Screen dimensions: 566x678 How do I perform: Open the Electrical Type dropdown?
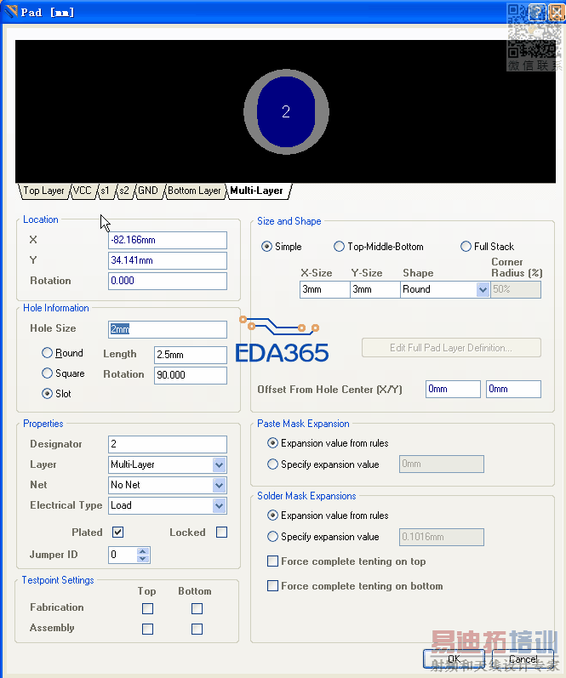point(219,505)
